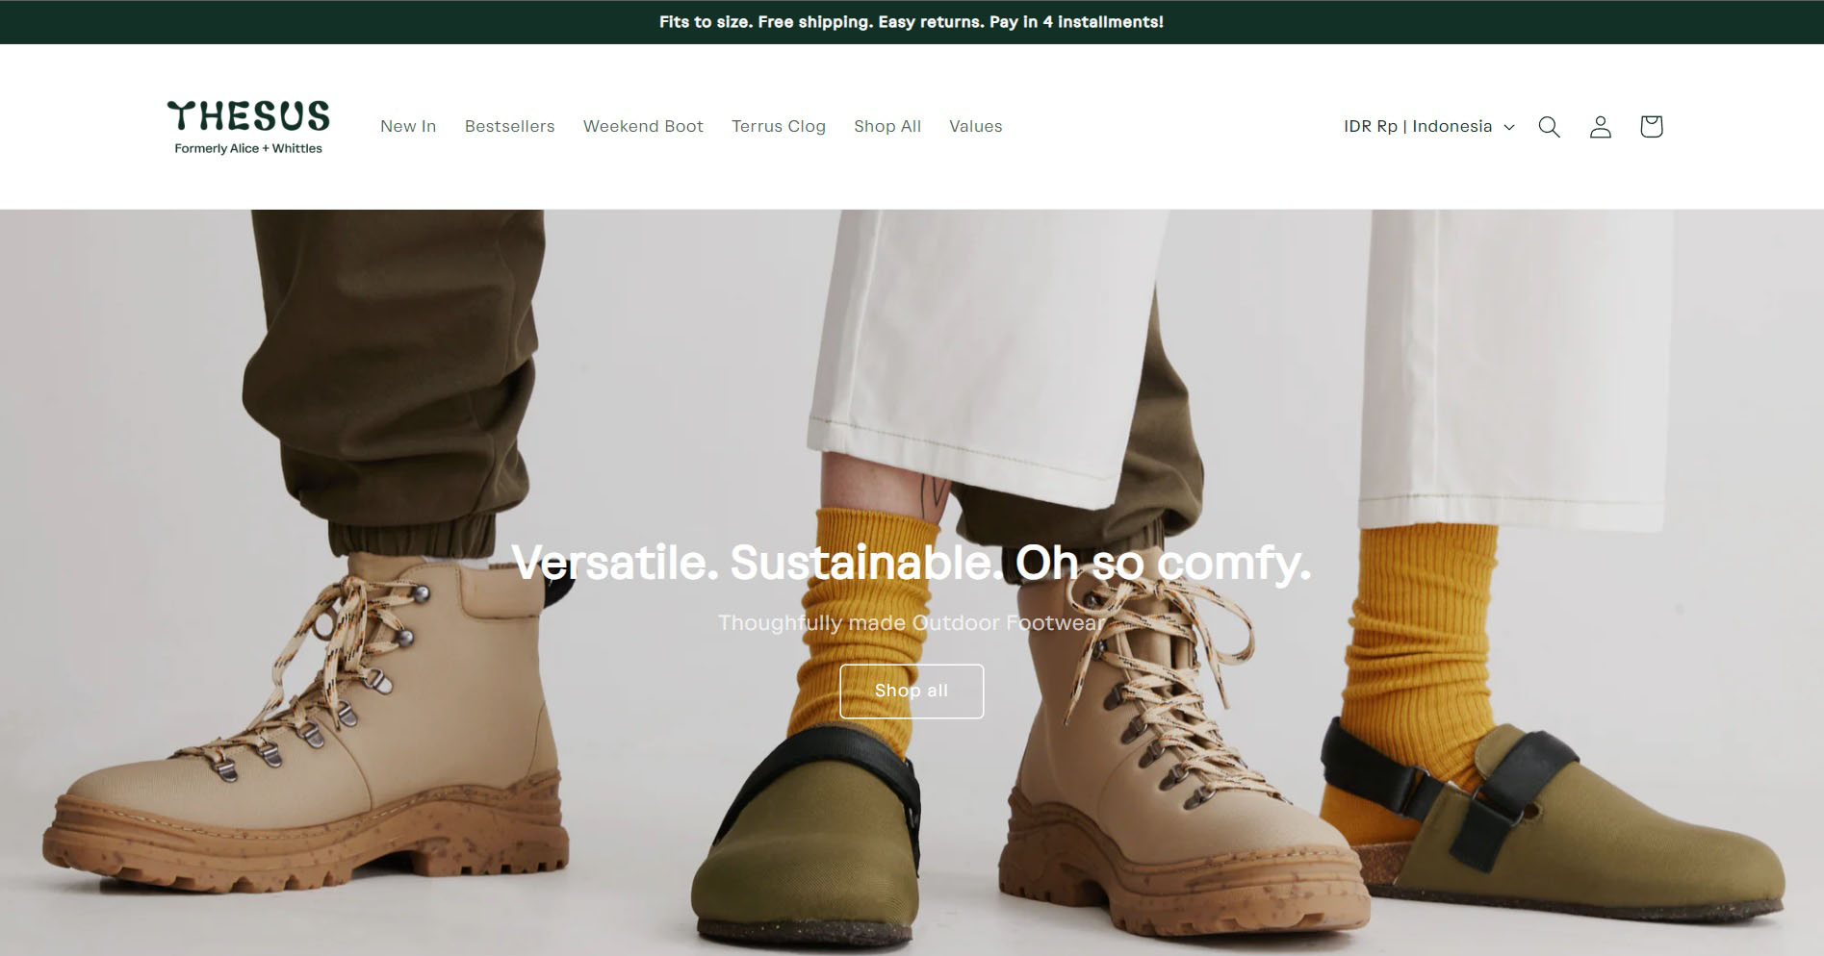
Task: Open the shopping cart icon
Action: tap(1651, 127)
